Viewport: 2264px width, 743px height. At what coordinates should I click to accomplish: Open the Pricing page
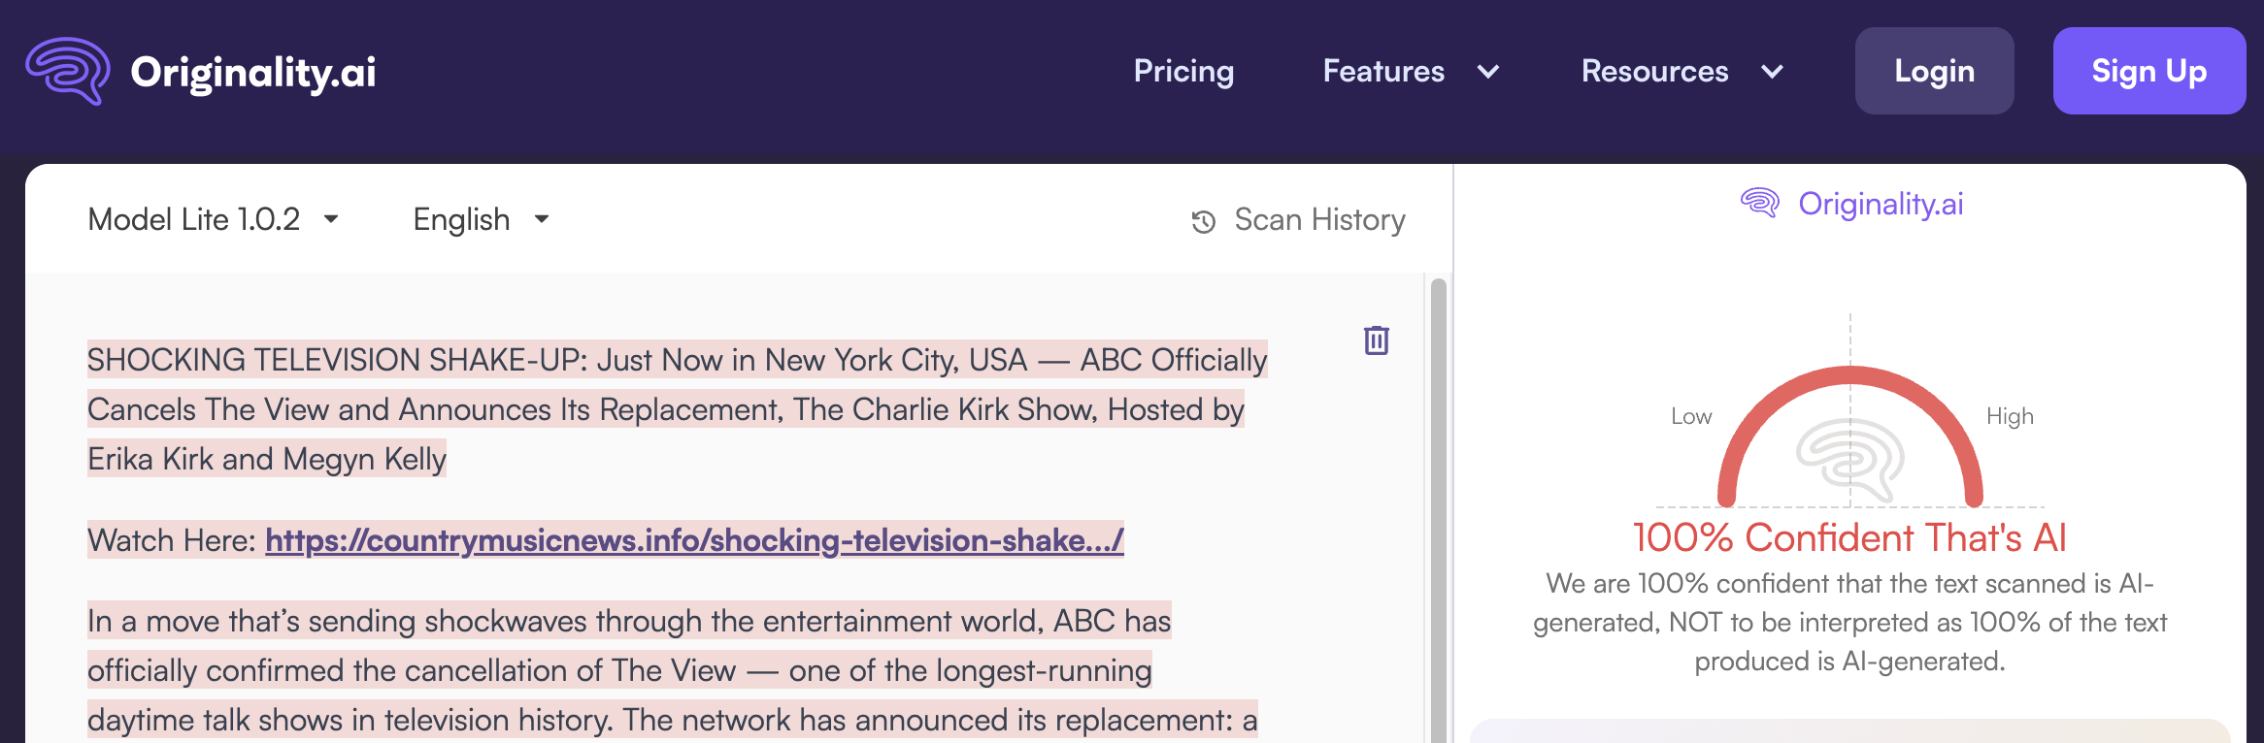pyautogui.click(x=1183, y=72)
